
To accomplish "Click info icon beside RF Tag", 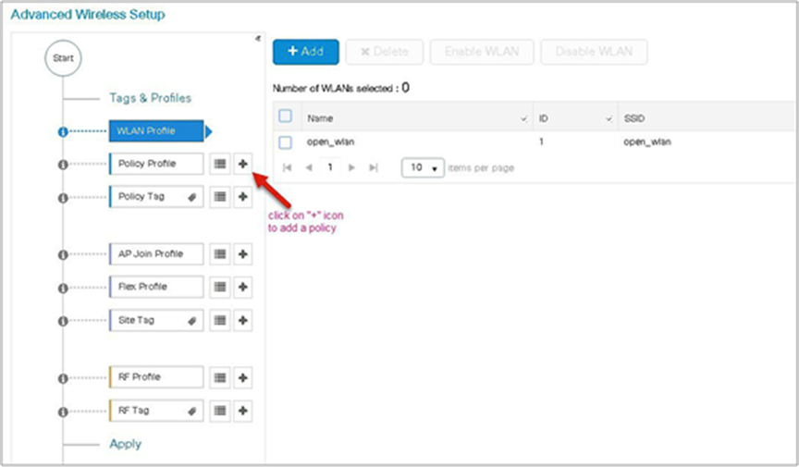I will pos(63,412).
